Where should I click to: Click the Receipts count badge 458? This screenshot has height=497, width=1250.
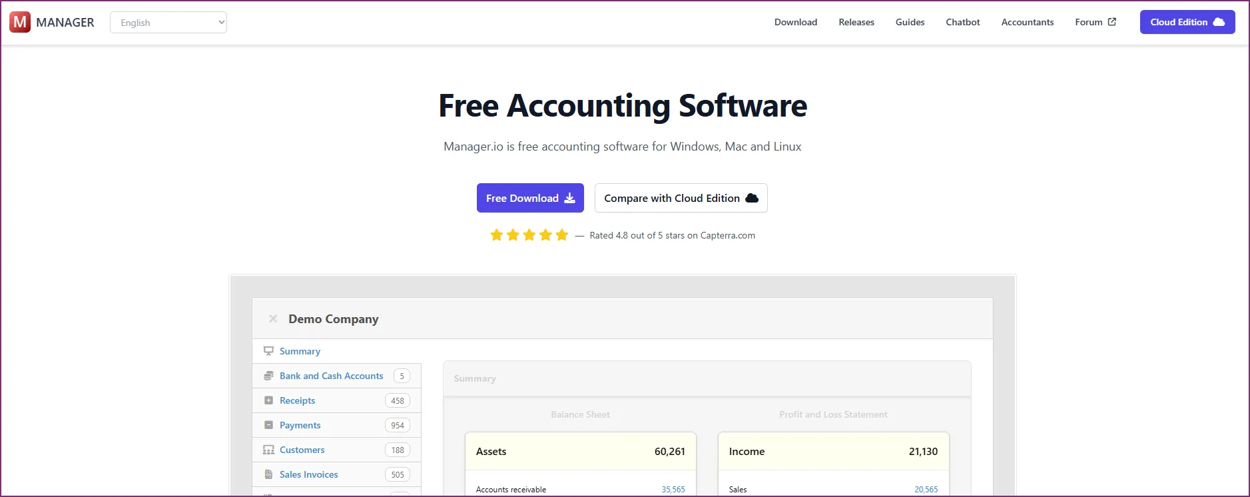coord(398,400)
